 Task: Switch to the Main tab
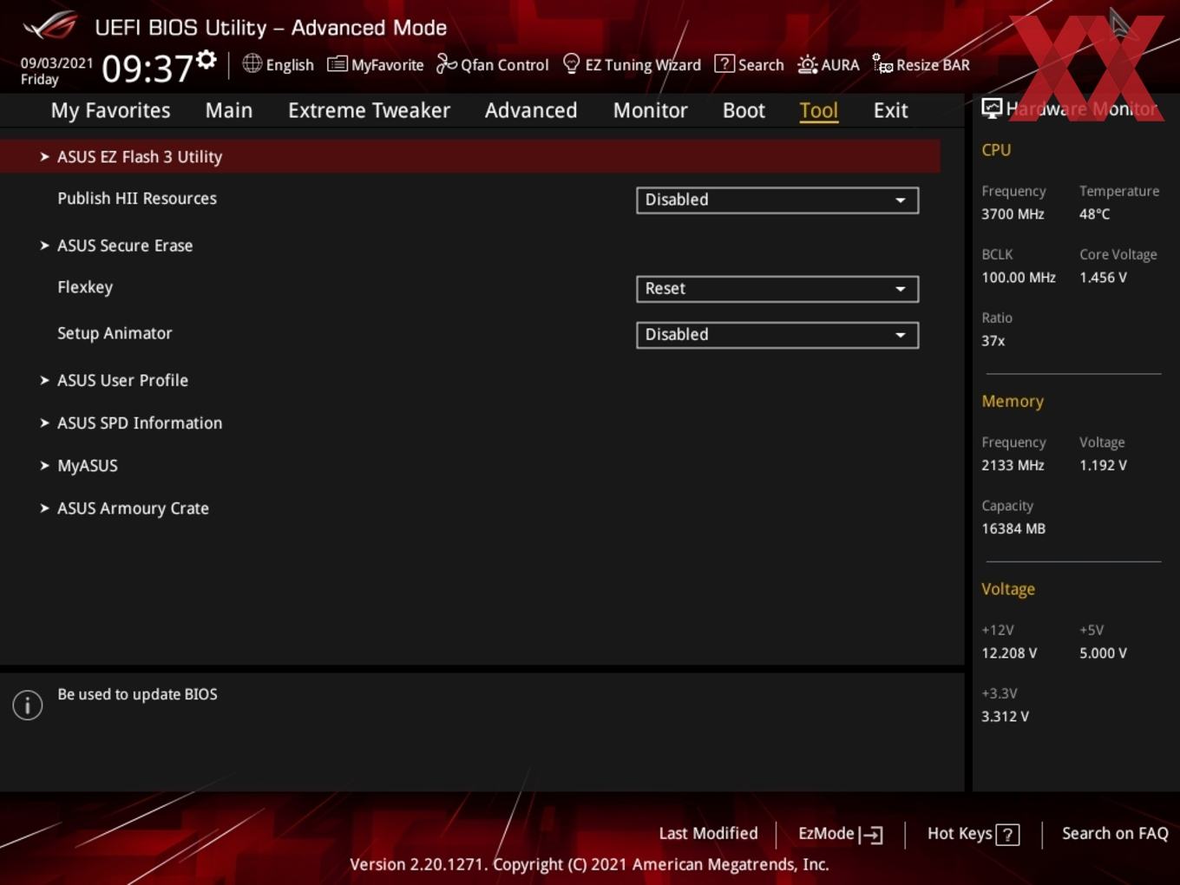click(x=229, y=110)
